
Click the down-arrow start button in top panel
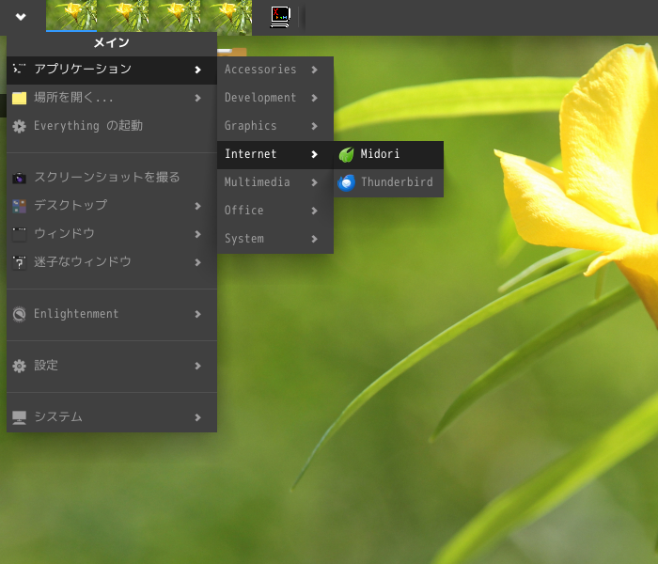click(x=21, y=17)
